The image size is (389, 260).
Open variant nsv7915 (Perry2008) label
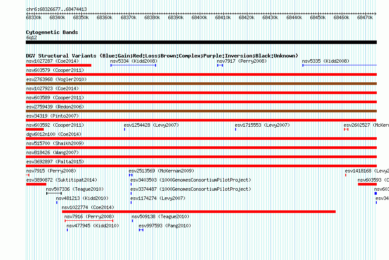click(51, 171)
